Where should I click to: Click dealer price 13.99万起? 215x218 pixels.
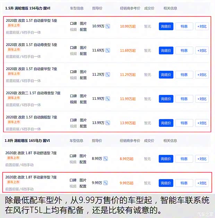[x=128, y=123]
